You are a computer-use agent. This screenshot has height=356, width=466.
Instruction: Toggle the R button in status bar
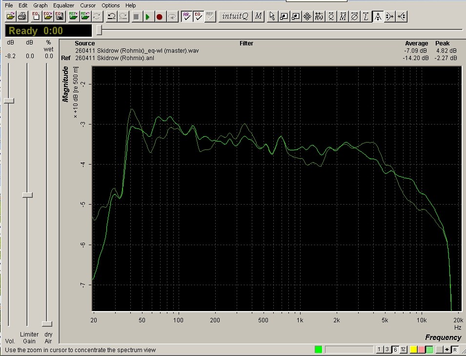point(455,350)
